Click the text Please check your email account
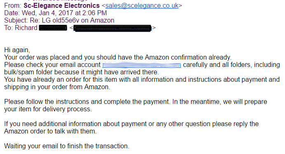Viewport: 285px width, 154px height. pos(52,65)
